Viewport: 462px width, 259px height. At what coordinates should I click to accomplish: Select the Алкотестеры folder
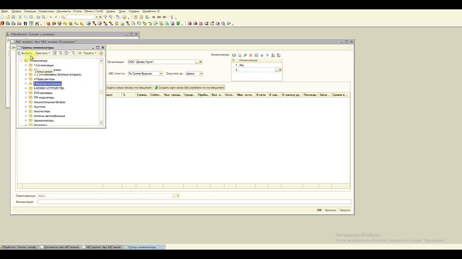(42, 112)
